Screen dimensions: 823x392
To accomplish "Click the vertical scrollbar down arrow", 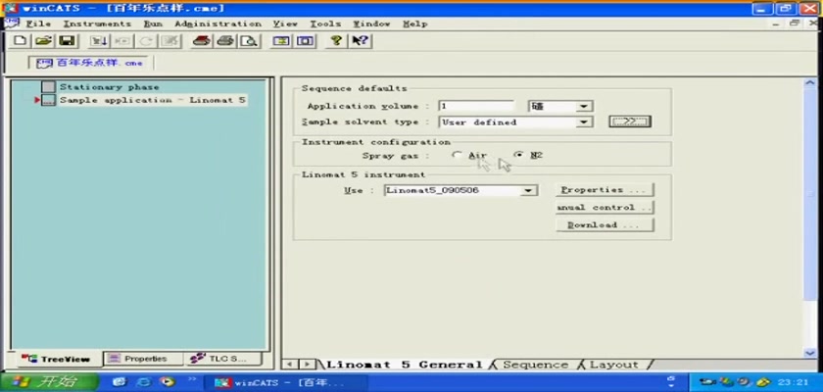I will click(x=810, y=353).
